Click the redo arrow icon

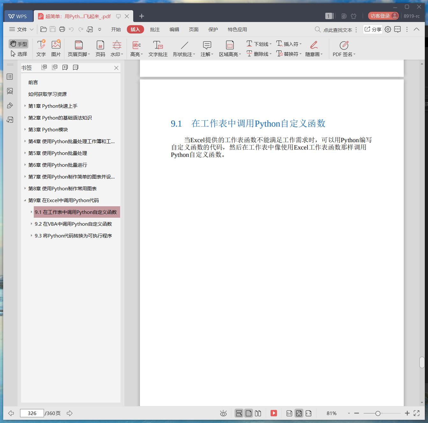click(x=81, y=29)
